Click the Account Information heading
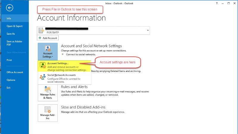Viewport: 238px width, 134px height. click(71, 18)
